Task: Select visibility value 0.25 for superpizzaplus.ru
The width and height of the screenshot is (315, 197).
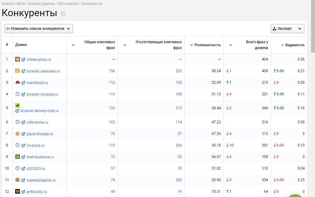Action: pyautogui.click(x=301, y=180)
